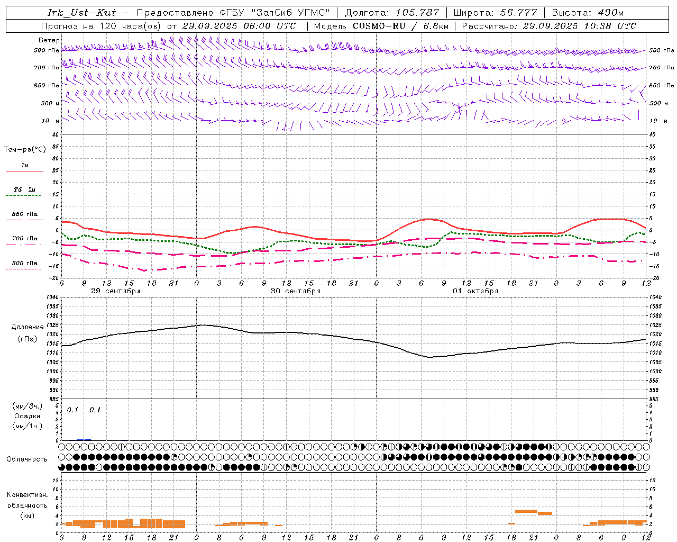Image resolution: width=677 pixels, height=542 pixels.
Task: Click the Долгота: 105.787 header value
Action: point(392,13)
